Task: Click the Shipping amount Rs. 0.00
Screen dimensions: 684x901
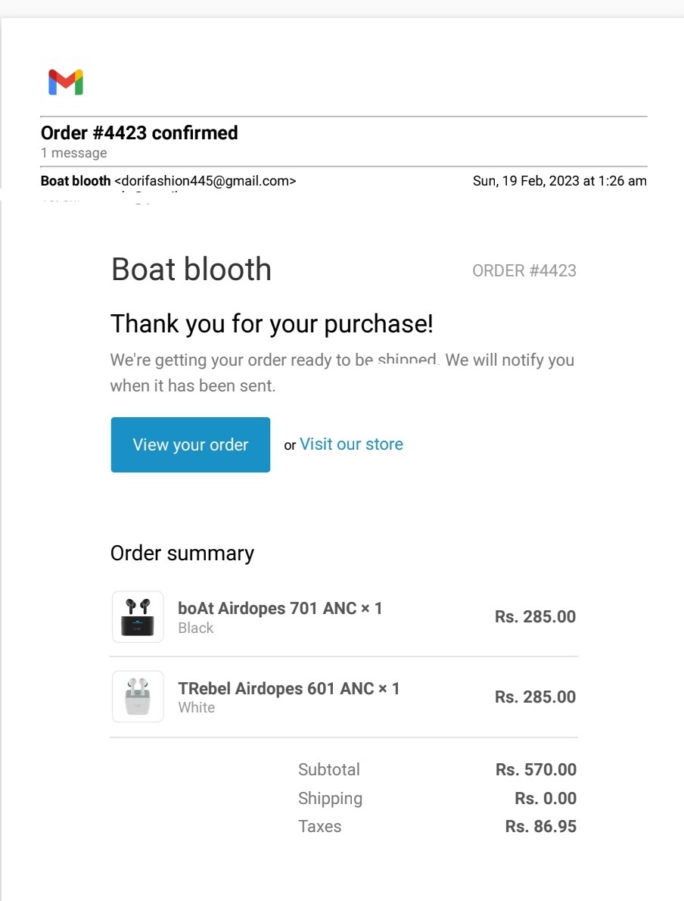Action: tap(545, 798)
